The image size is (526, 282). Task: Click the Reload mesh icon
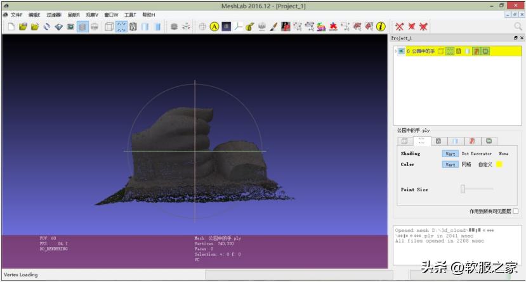[47, 27]
